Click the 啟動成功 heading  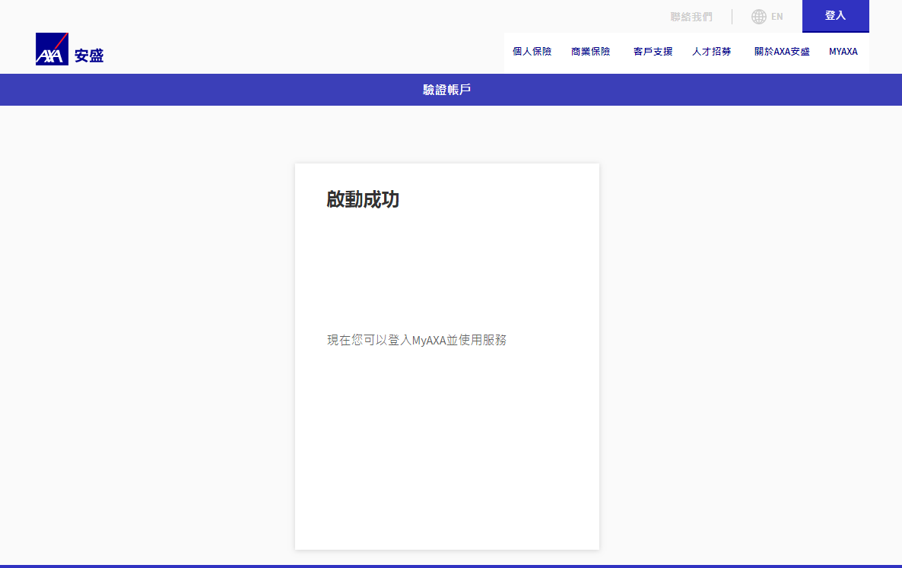coord(363,199)
